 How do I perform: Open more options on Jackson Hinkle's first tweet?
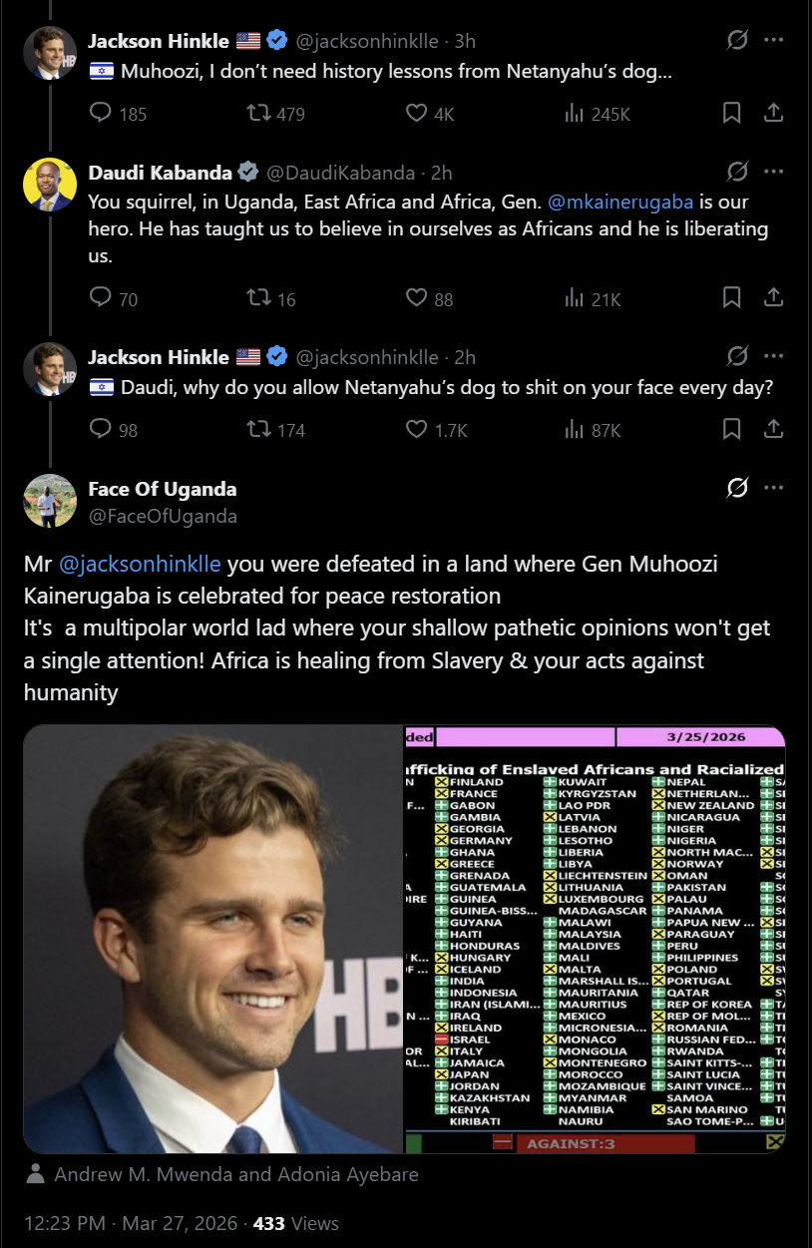pyautogui.click(x=773, y=40)
